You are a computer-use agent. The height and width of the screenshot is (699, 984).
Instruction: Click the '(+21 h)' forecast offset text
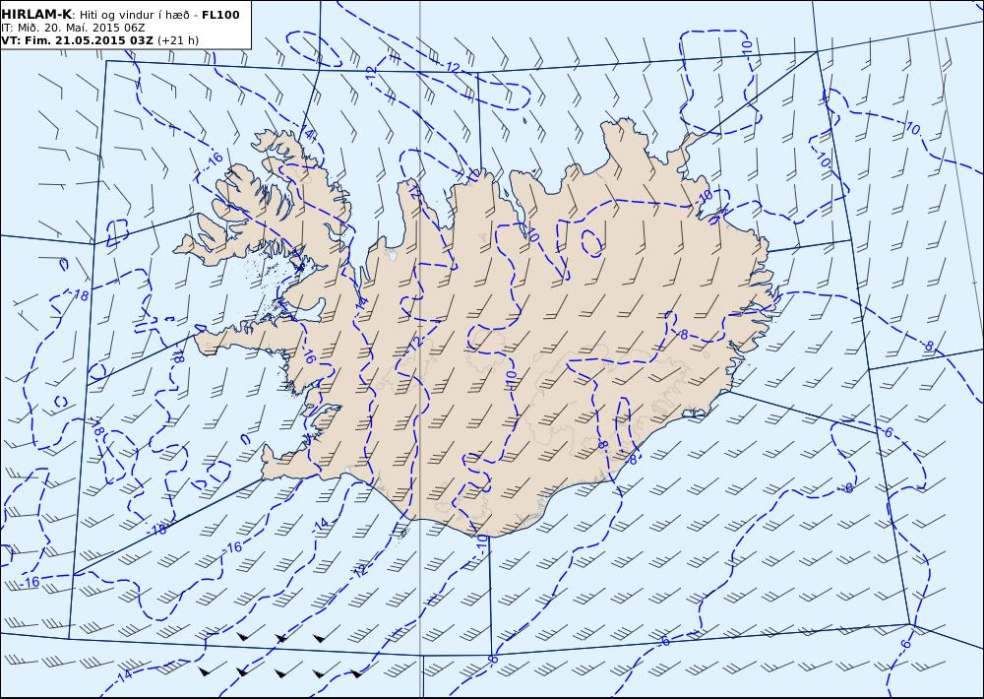point(177,40)
